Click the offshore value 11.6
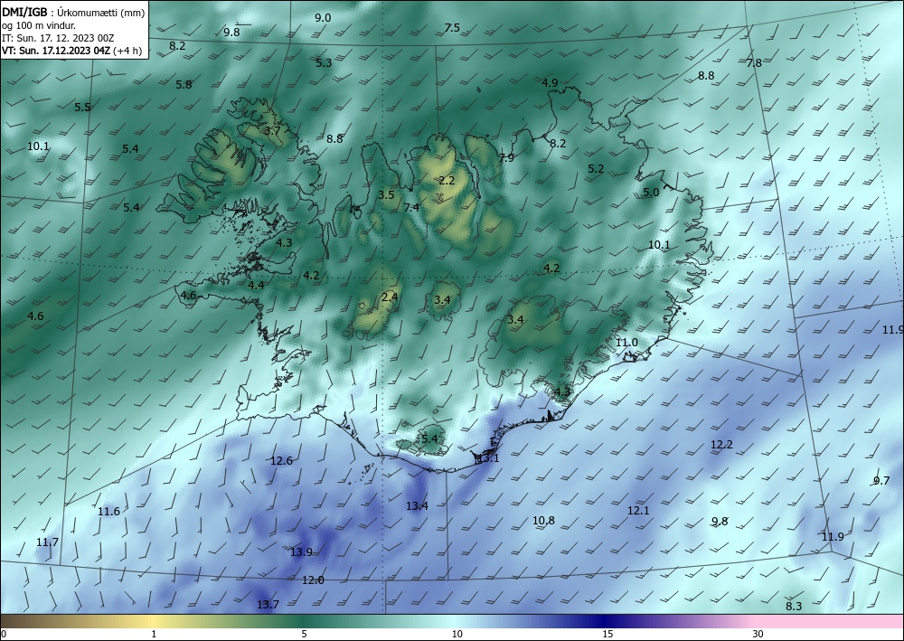The width and height of the screenshot is (904, 641). coord(108,512)
